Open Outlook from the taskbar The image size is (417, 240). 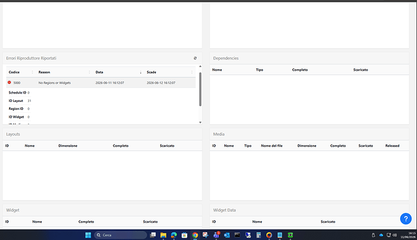(227, 235)
